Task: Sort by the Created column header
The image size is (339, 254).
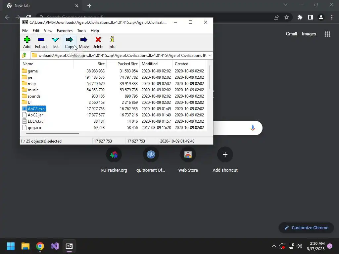Action: coord(189,64)
